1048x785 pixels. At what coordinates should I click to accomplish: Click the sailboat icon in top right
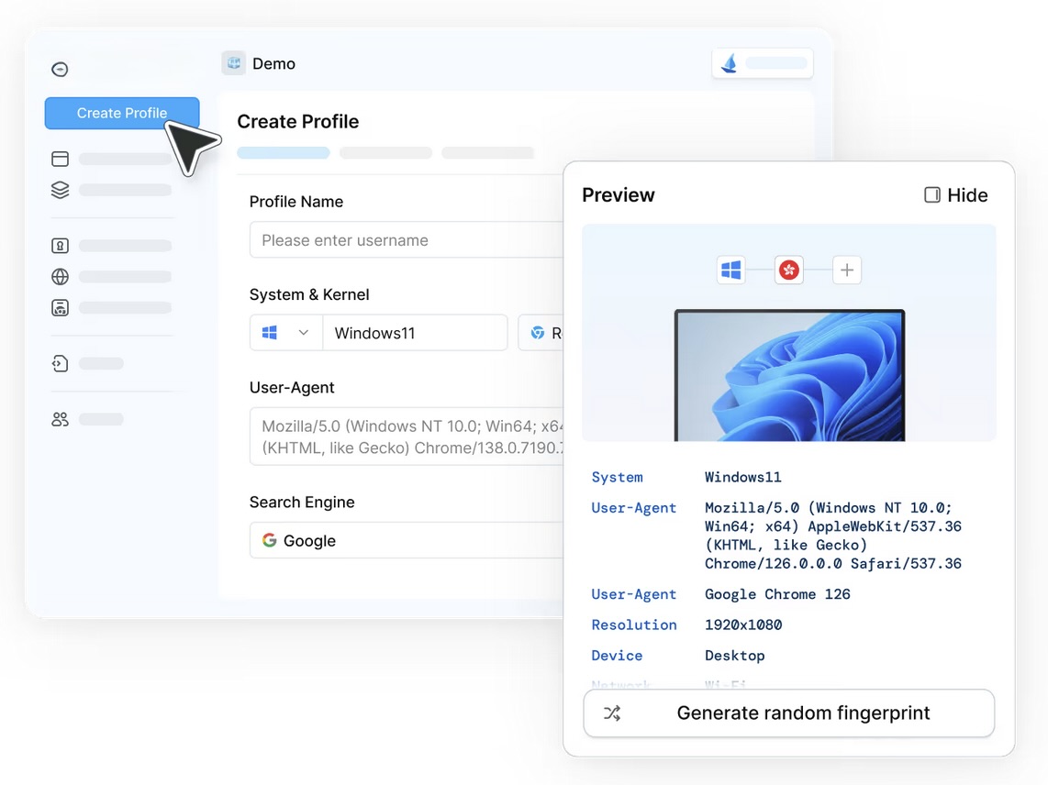click(730, 63)
